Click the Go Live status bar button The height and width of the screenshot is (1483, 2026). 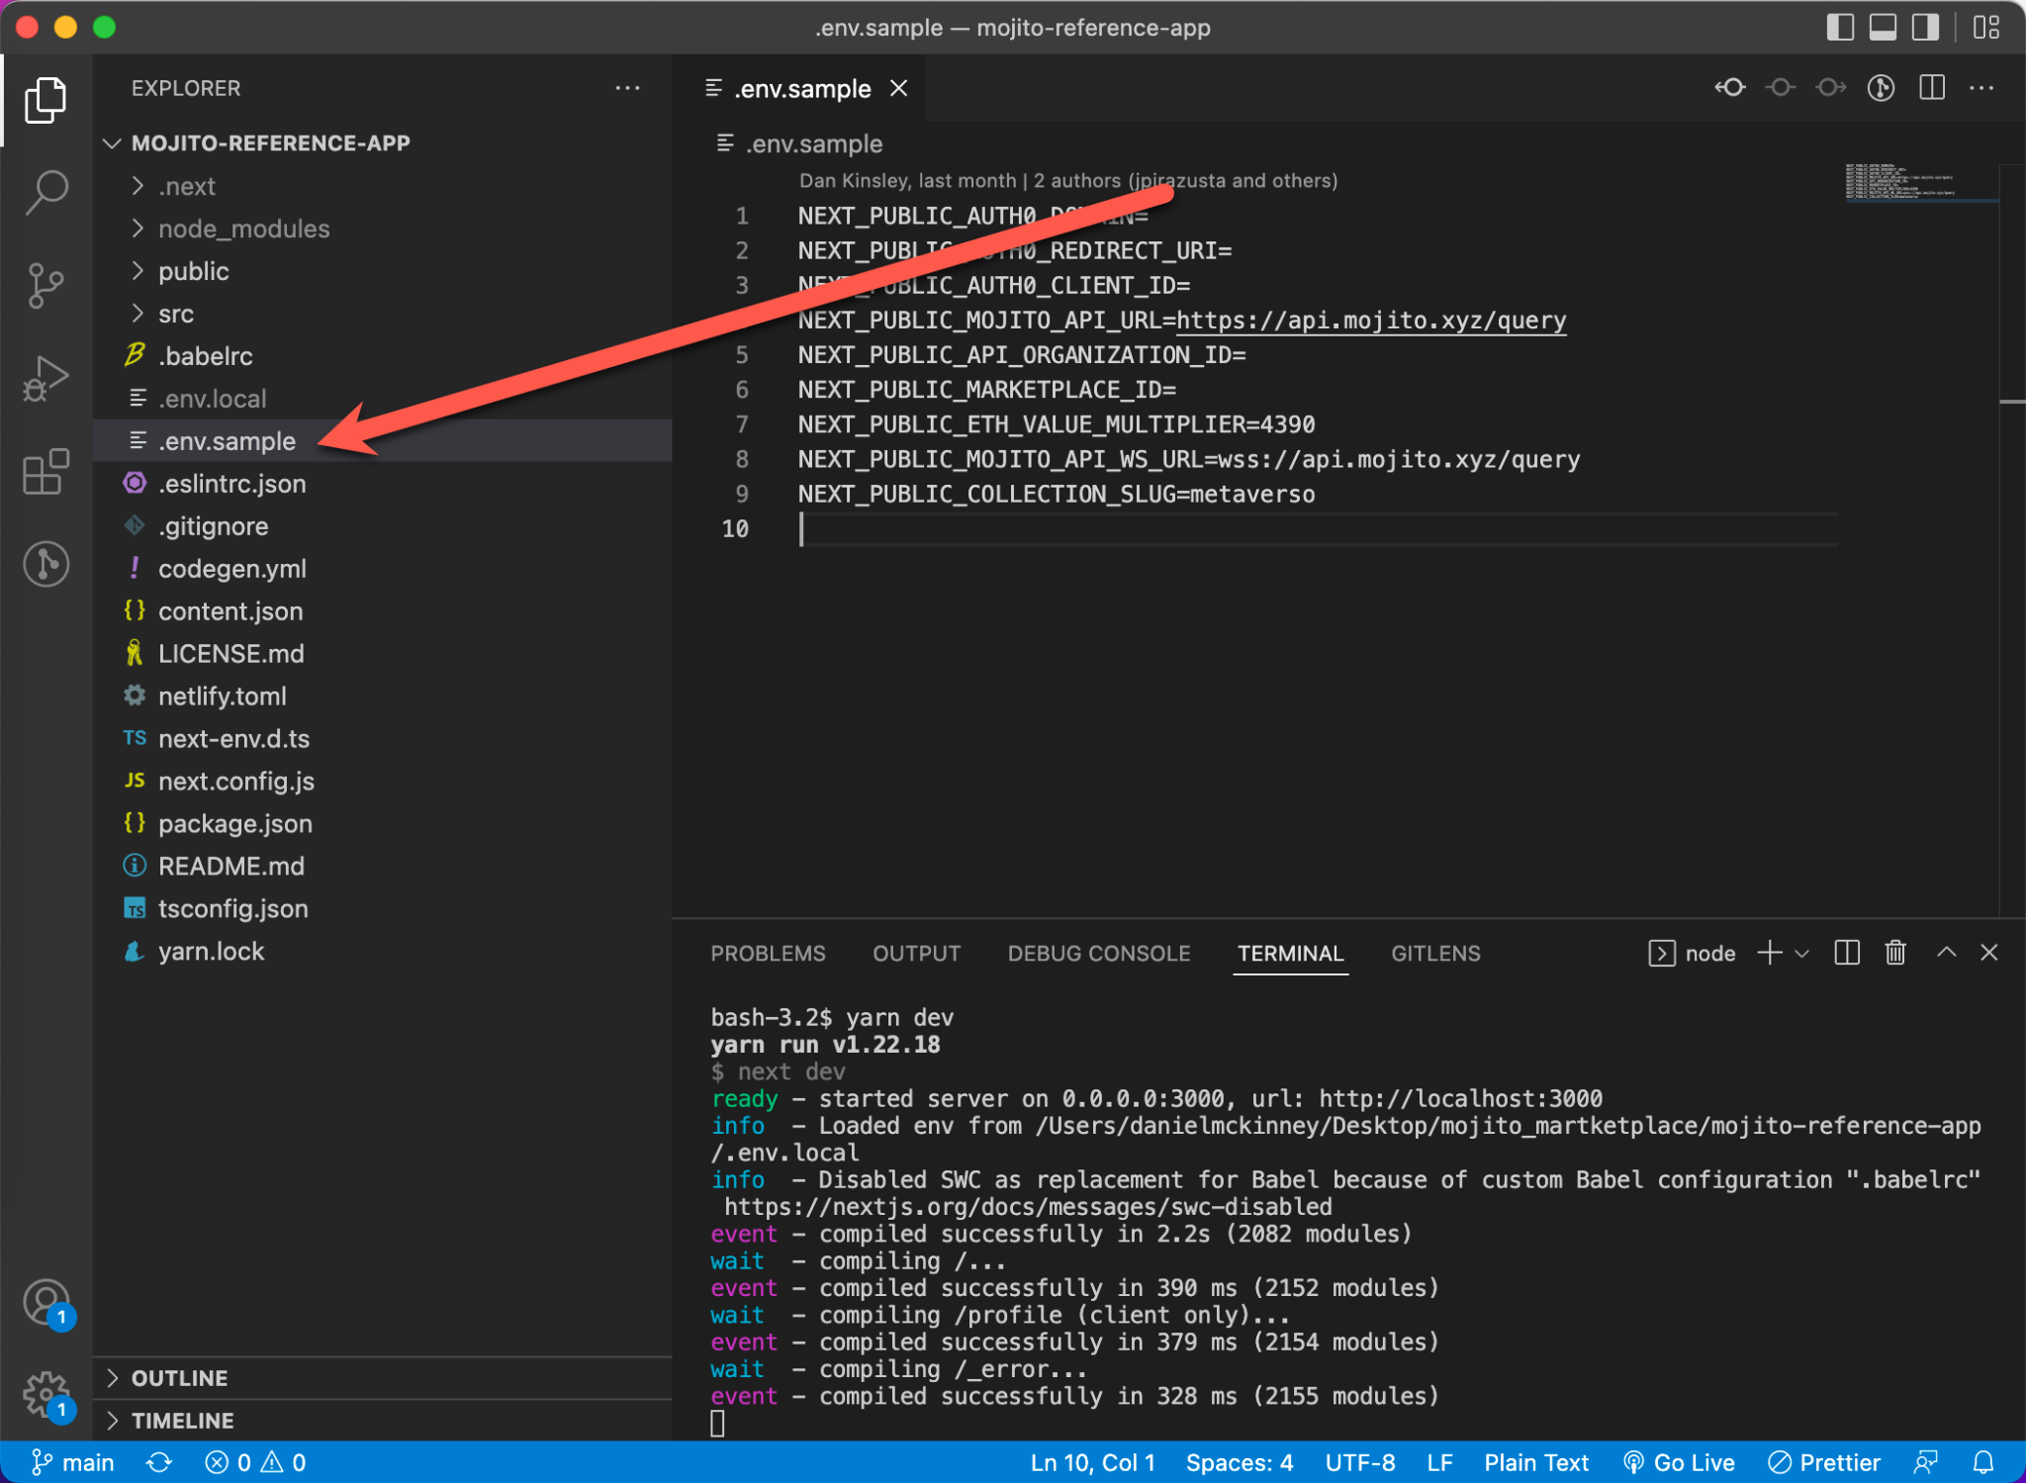click(1680, 1462)
